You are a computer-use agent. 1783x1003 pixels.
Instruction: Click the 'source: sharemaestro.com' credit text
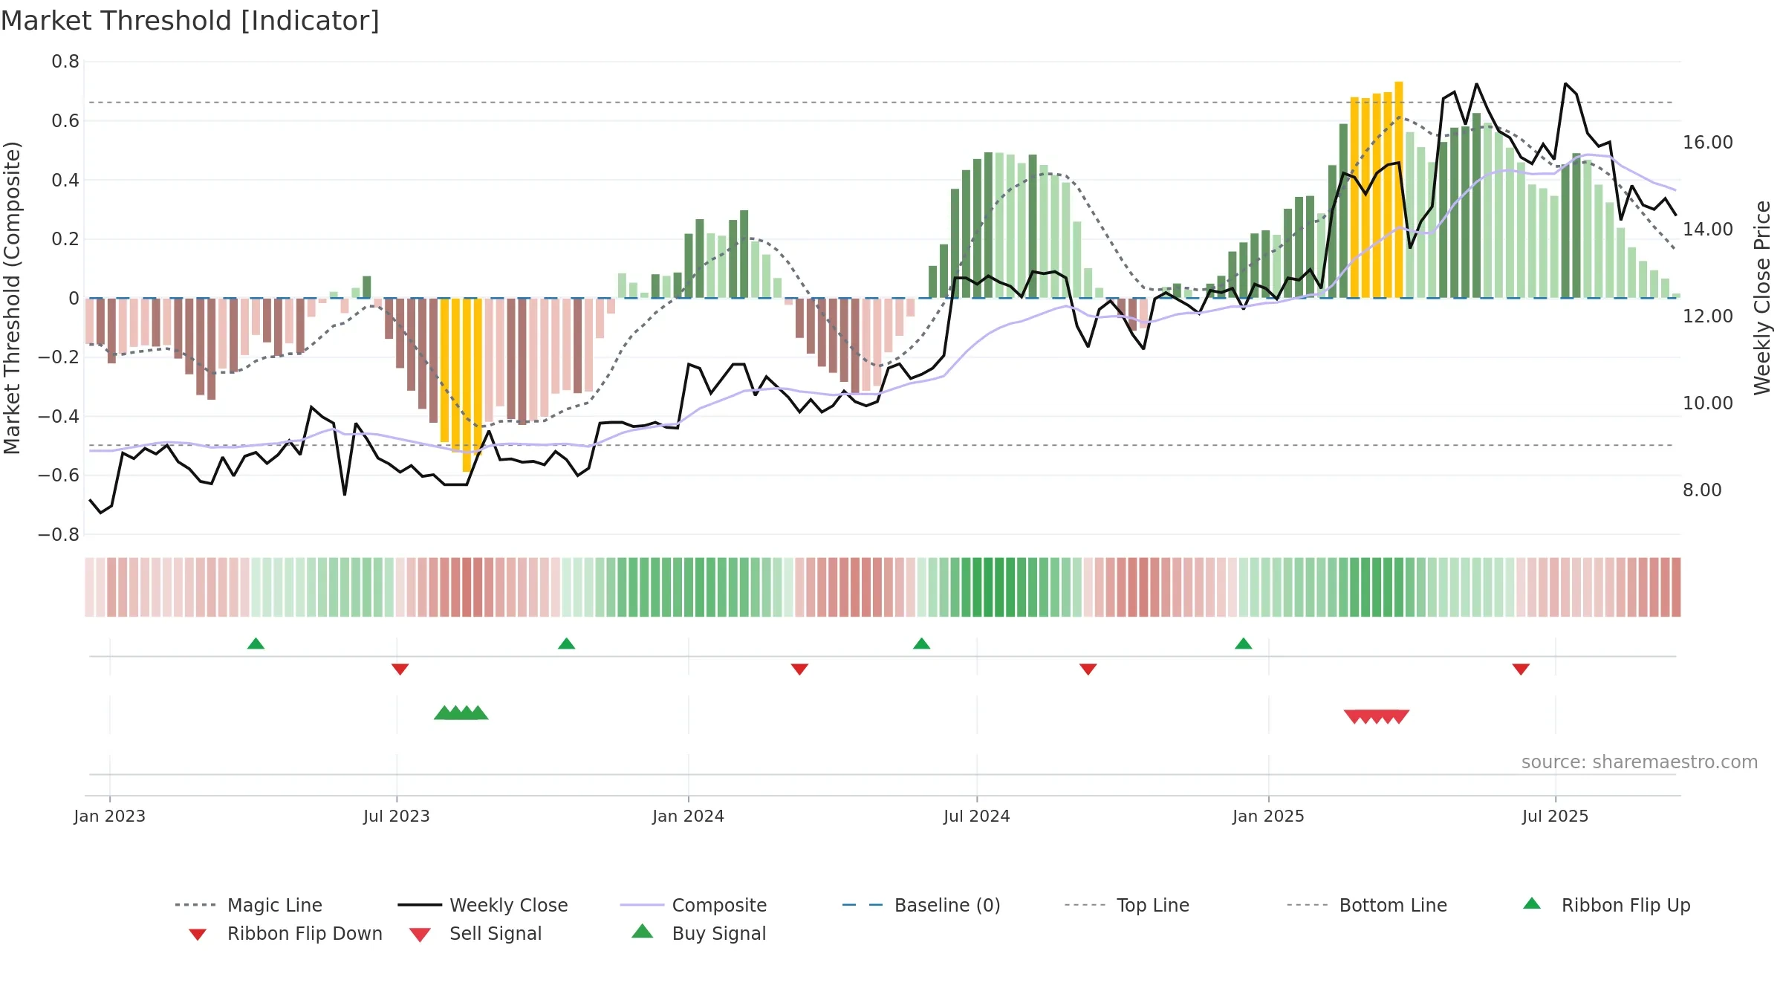click(1640, 762)
